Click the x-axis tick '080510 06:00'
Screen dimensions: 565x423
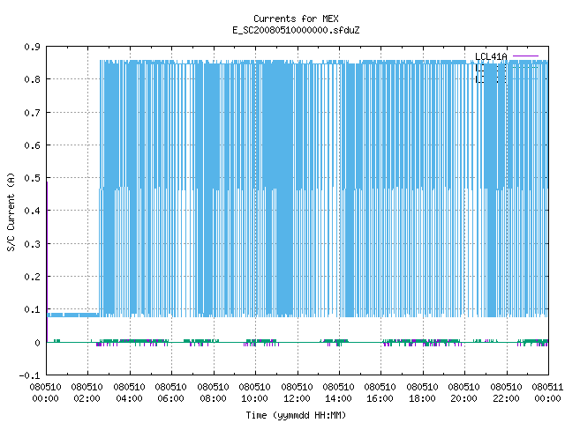click(x=170, y=393)
